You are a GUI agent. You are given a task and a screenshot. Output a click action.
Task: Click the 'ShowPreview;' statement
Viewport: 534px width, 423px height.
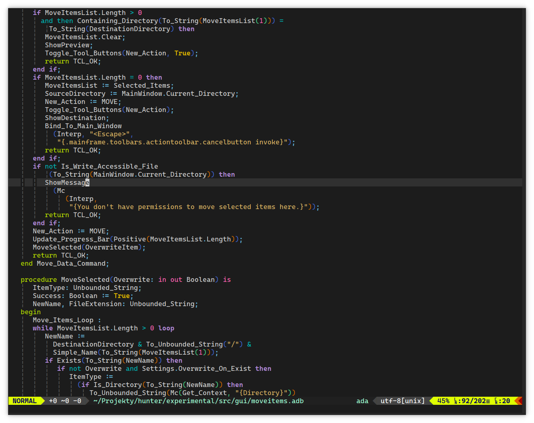(69, 45)
